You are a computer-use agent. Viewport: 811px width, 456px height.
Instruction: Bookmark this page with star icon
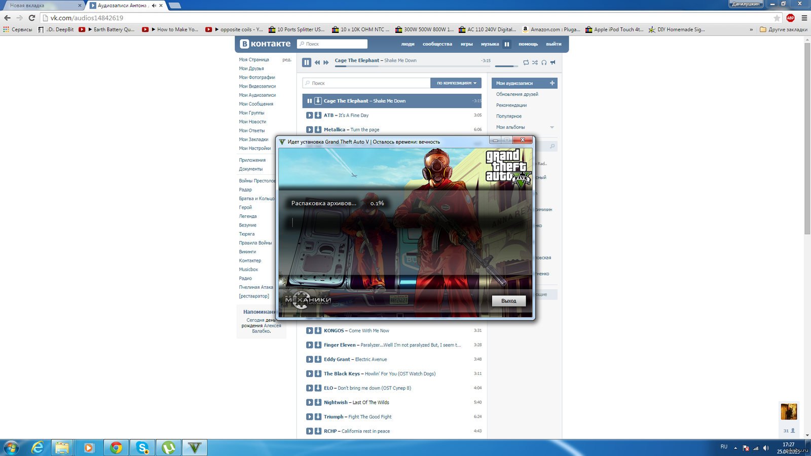[x=777, y=18]
